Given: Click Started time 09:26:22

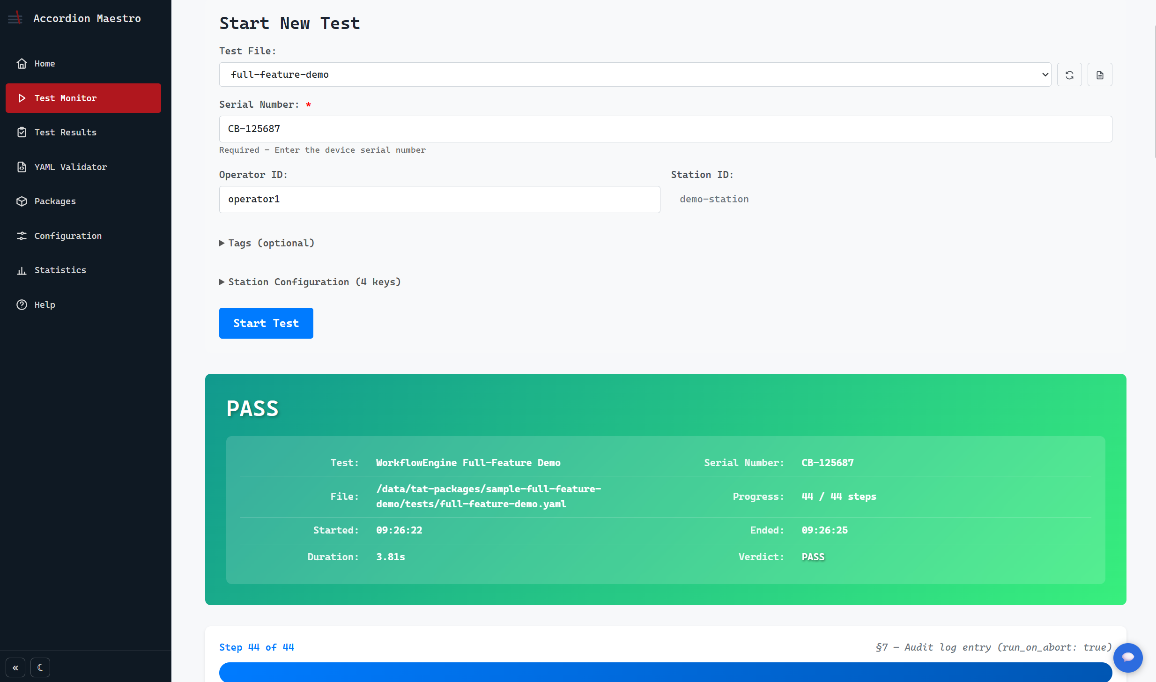Looking at the screenshot, I should pos(399,530).
